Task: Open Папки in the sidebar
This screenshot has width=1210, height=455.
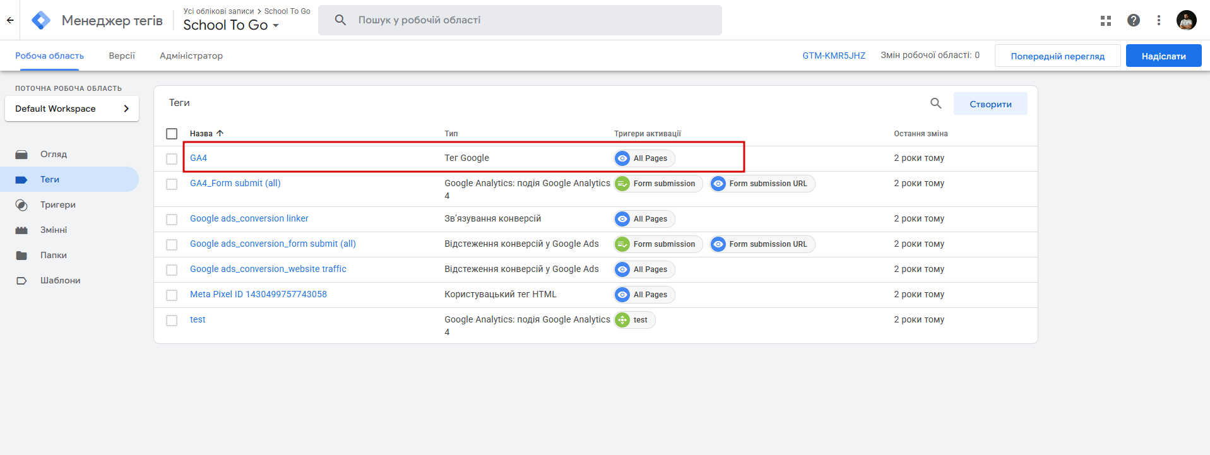Action: [54, 255]
